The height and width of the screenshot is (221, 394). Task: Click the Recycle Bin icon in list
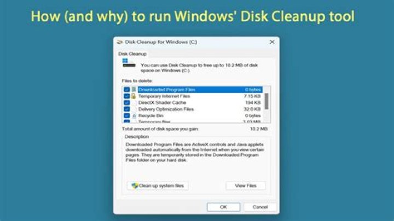(134, 116)
